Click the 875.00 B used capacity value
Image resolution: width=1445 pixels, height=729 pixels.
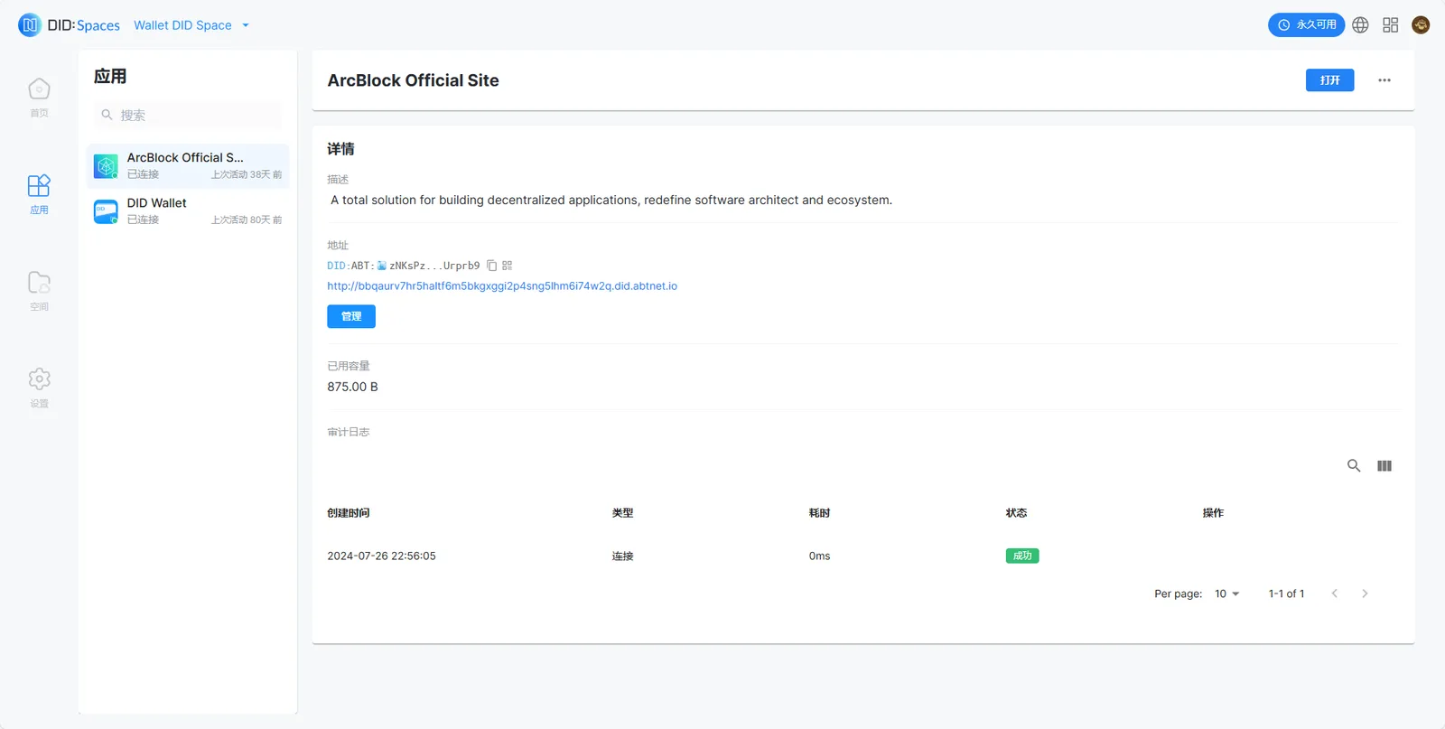(353, 387)
